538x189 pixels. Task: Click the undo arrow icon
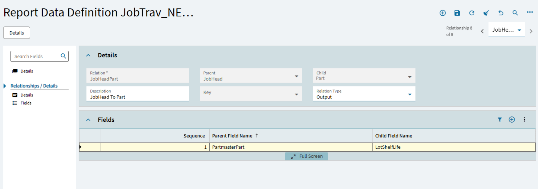coord(500,13)
